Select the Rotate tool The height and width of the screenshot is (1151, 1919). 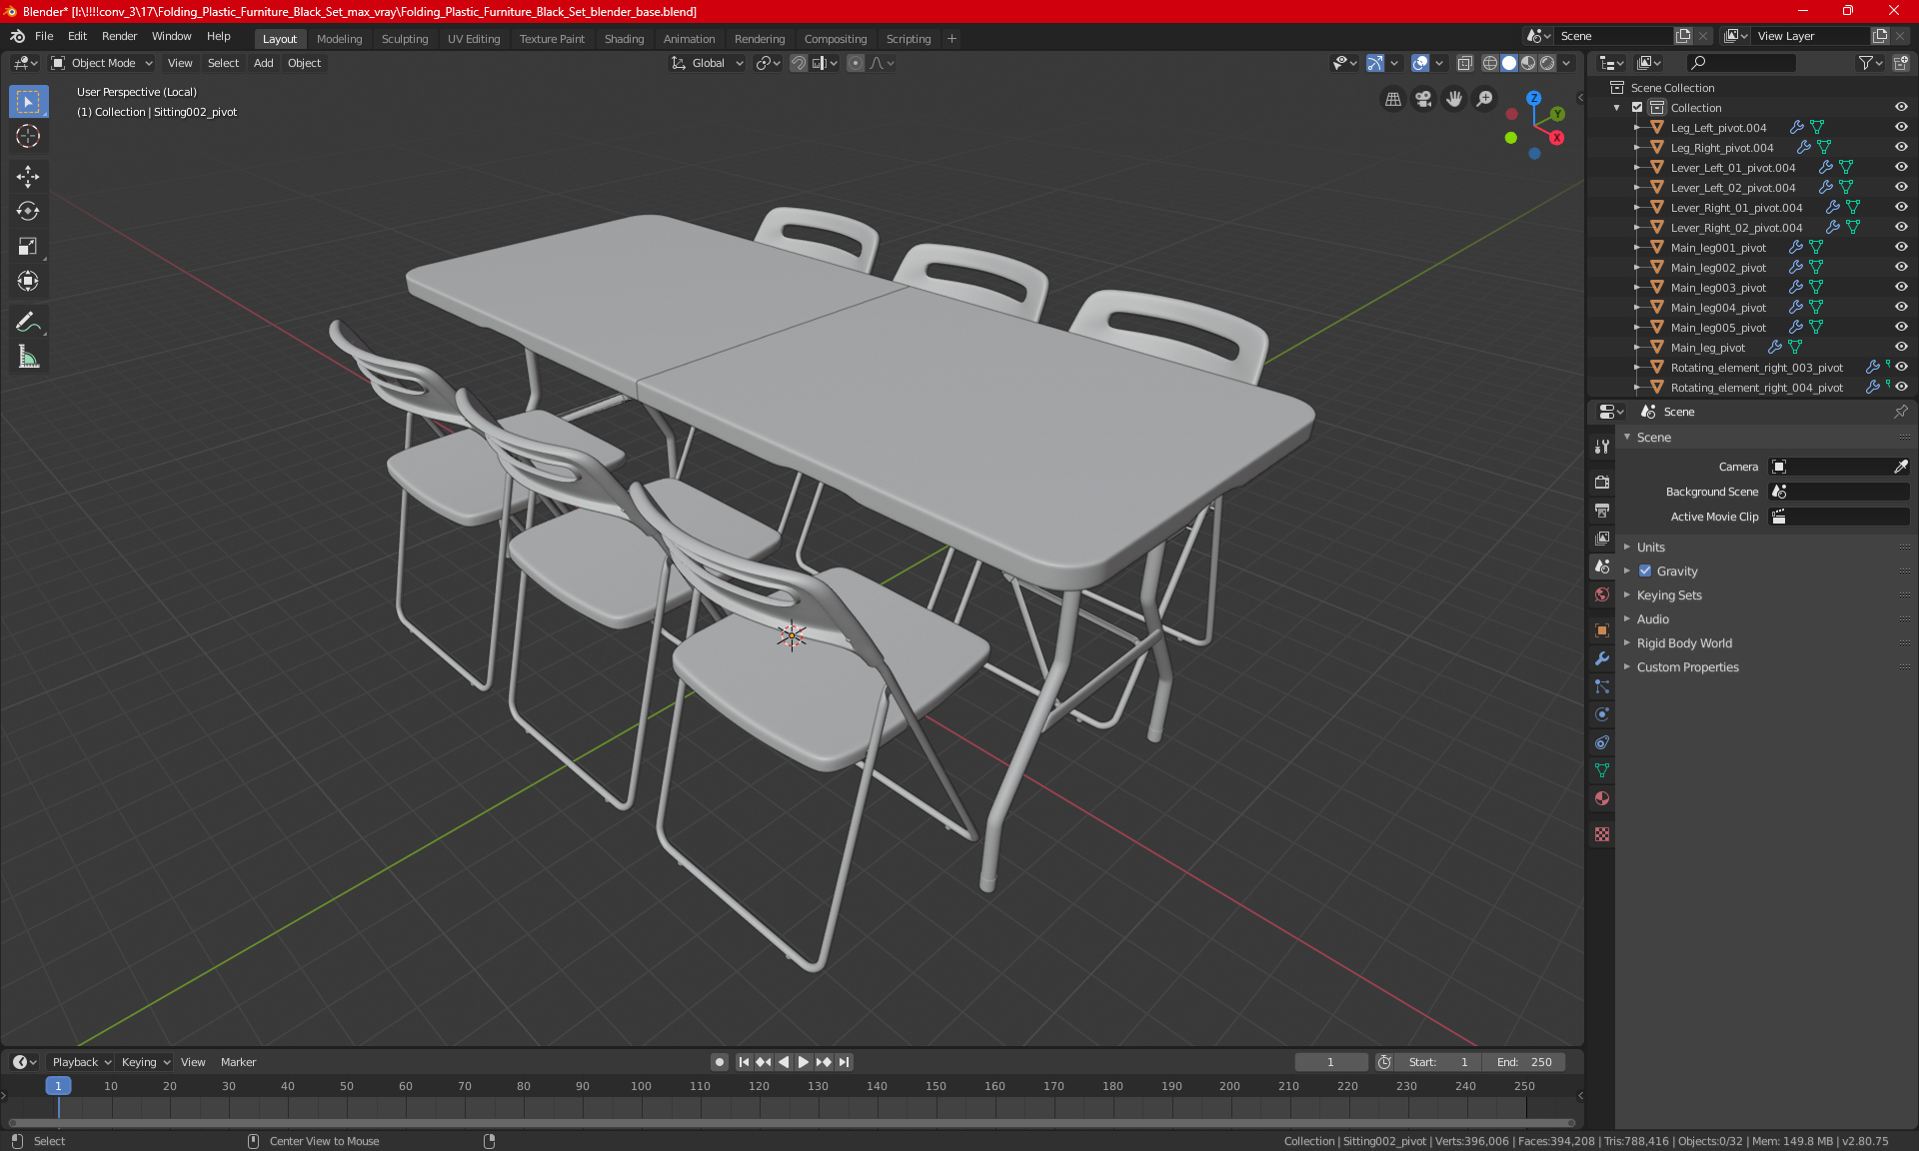28,212
